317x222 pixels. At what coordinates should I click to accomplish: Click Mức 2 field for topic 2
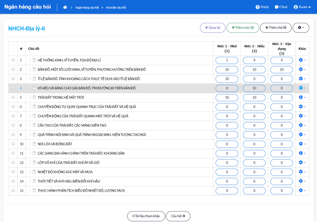coord(254,70)
